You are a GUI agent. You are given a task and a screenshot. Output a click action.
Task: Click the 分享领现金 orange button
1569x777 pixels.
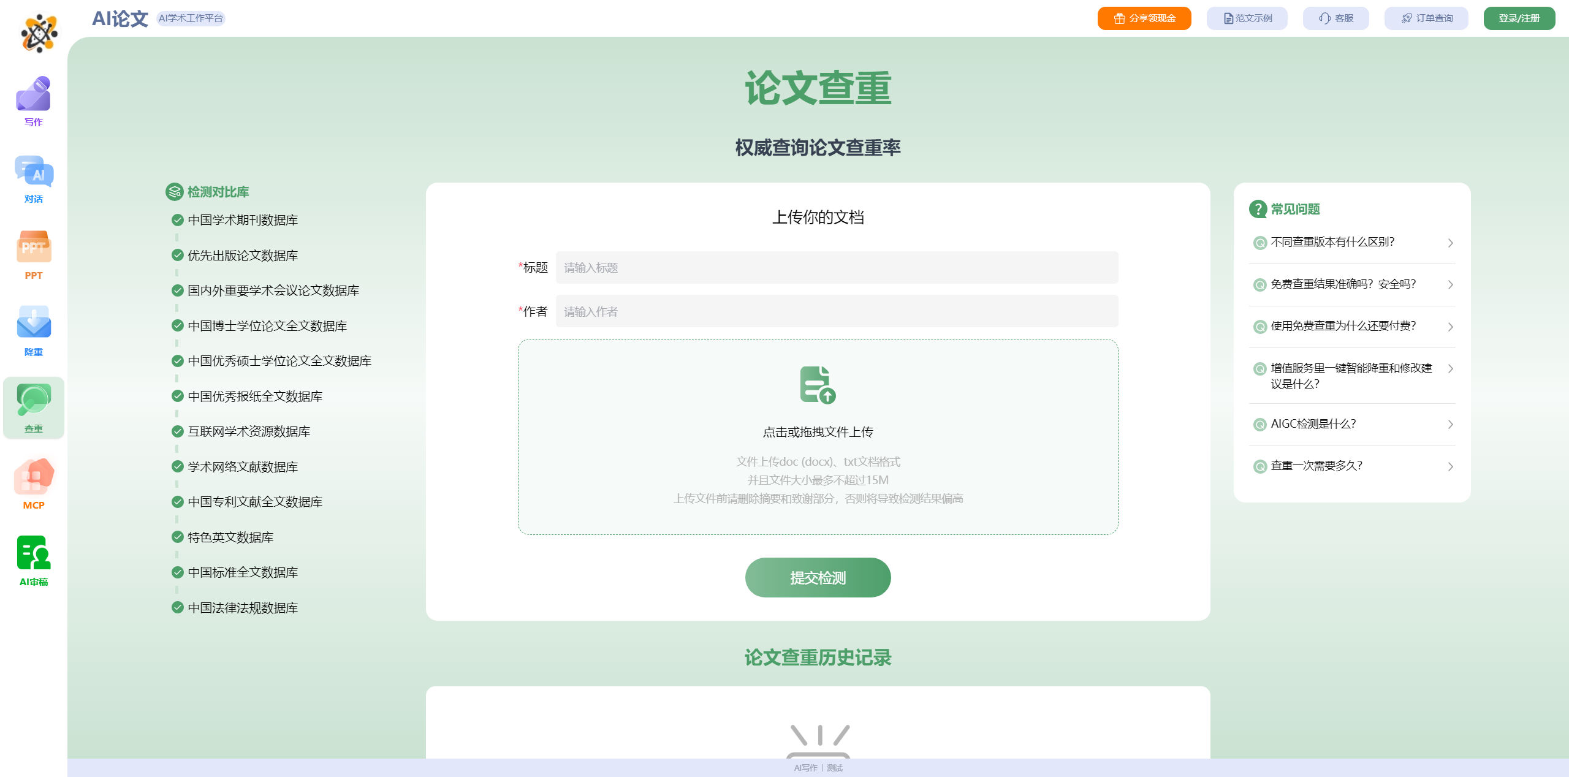pyautogui.click(x=1144, y=18)
